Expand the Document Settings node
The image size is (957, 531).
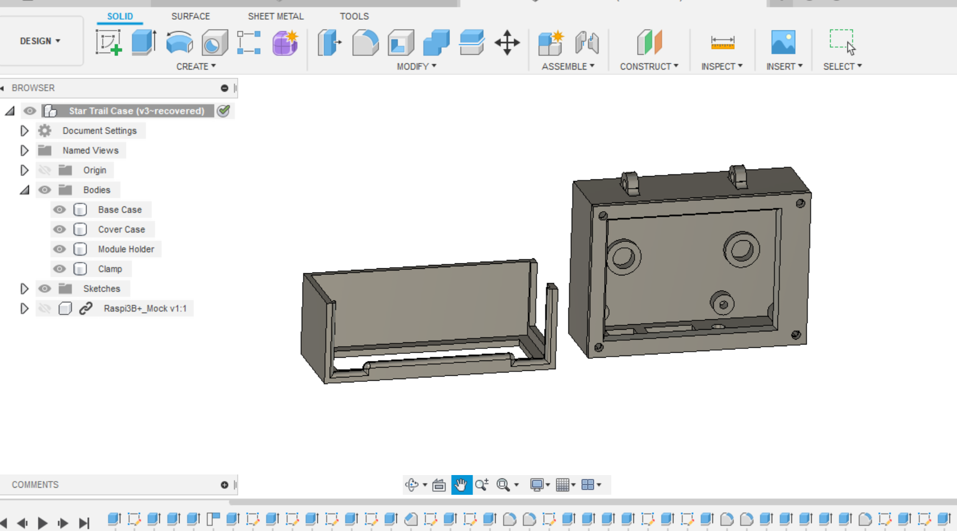pyautogui.click(x=24, y=131)
